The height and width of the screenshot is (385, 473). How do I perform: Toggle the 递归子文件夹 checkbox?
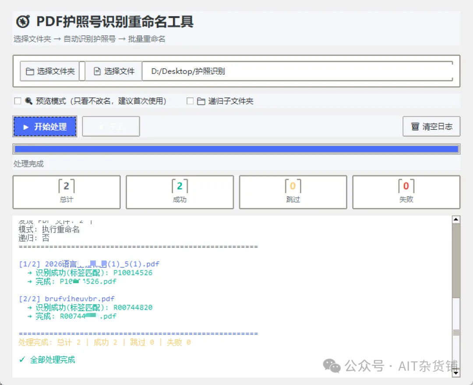190,101
